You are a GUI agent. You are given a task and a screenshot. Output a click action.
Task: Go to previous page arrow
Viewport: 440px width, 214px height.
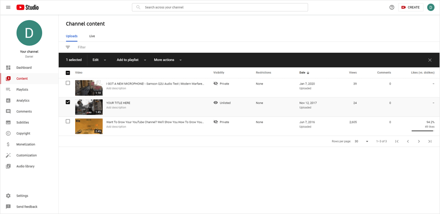(x=408, y=141)
